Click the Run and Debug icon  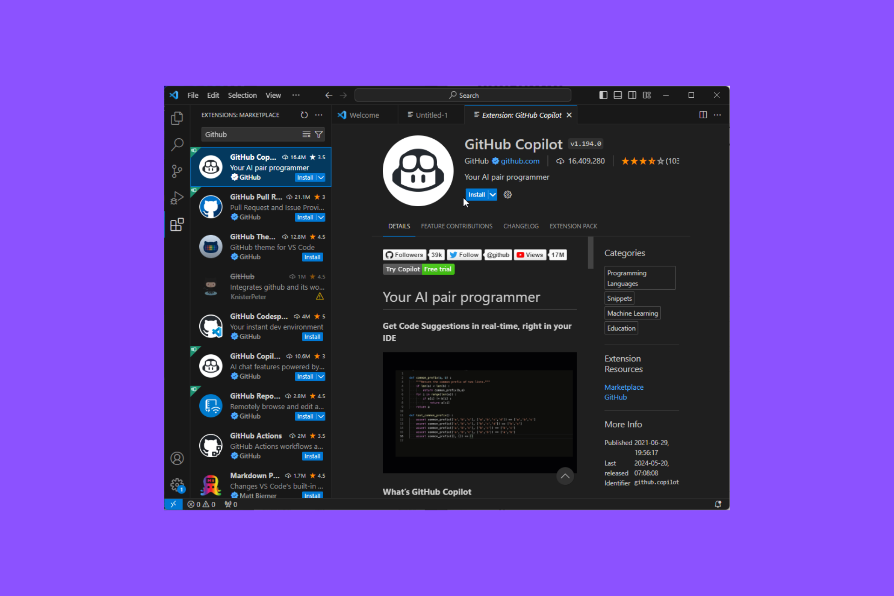tap(177, 197)
